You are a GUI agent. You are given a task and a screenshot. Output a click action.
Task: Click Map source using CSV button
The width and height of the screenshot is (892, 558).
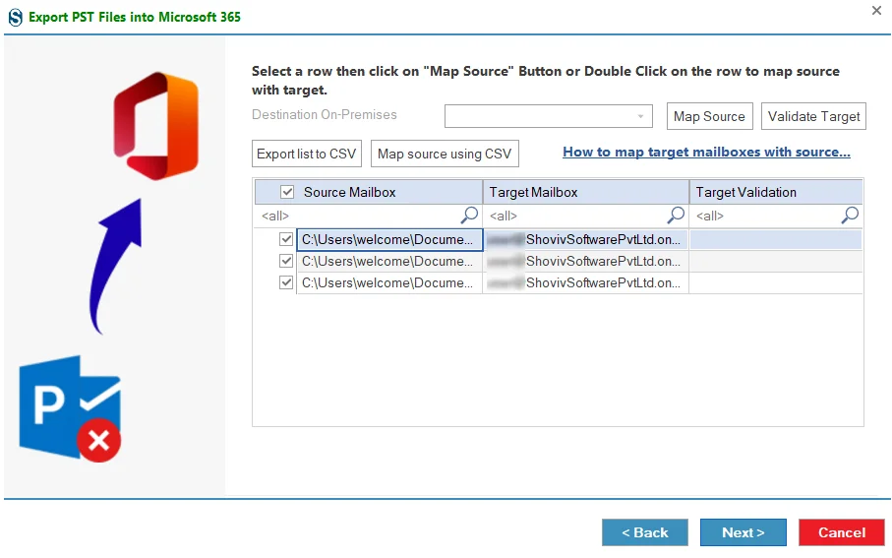coord(445,154)
